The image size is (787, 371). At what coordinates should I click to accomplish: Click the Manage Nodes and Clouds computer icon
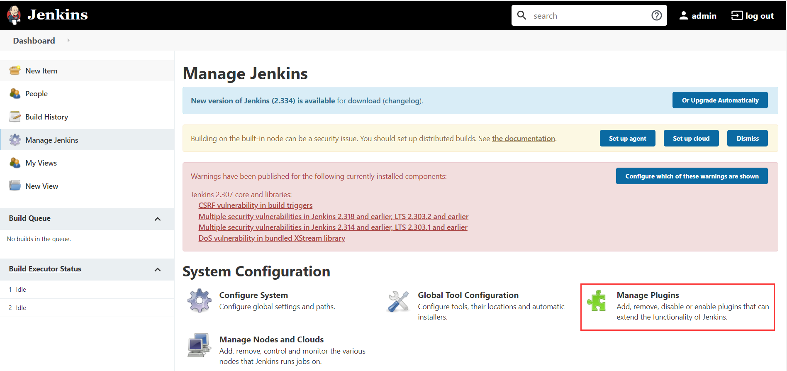pos(200,345)
